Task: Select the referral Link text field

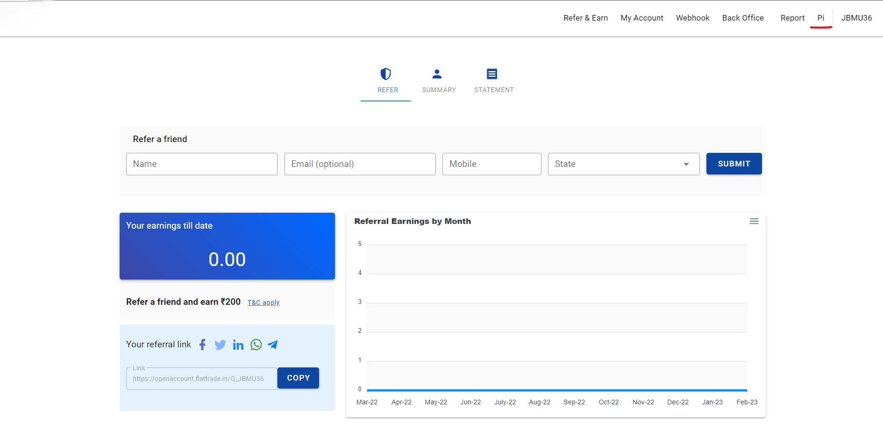Action: click(x=202, y=379)
